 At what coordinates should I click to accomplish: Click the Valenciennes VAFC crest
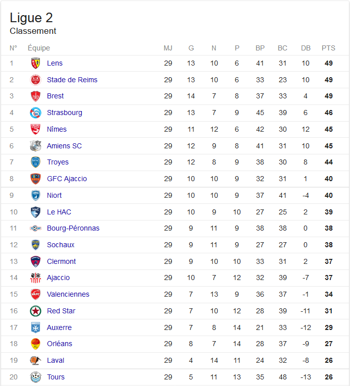[35, 294]
